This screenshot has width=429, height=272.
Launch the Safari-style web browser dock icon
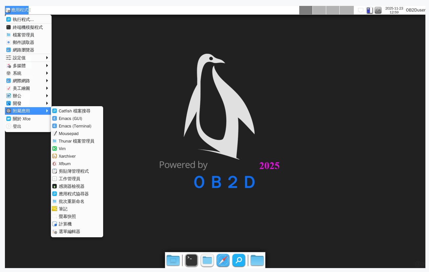click(x=223, y=260)
